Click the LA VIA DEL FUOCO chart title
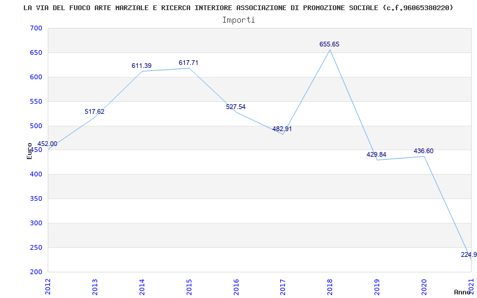Viewport: 477px width, 298px height. click(238, 8)
